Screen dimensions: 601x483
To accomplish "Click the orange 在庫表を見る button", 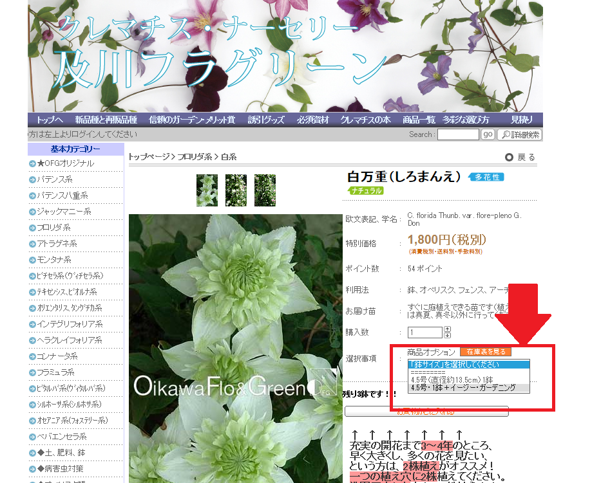I will pyautogui.click(x=486, y=352).
